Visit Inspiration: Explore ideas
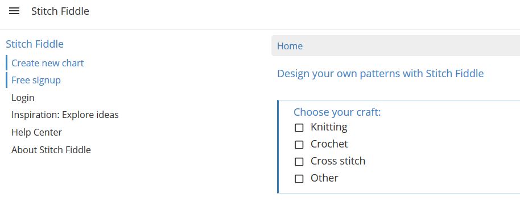The height and width of the screenshot is (215, 520). (65, 115)
